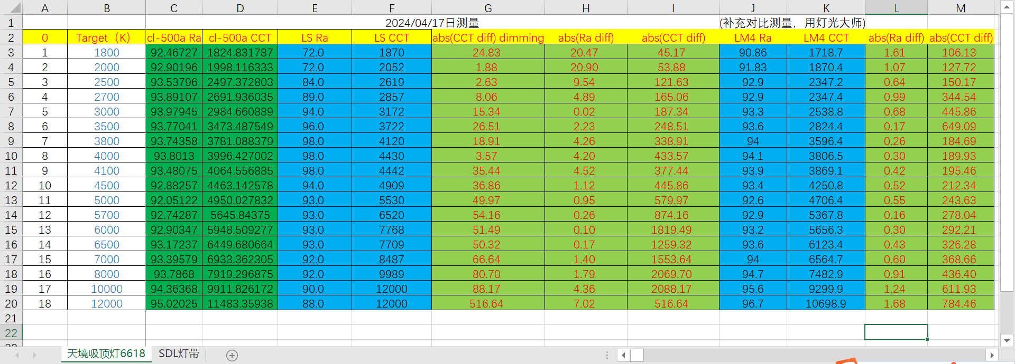Select dimming diff cell 24.83
Viewport: 1015px width, 364px height.
[x=488, y=52]
